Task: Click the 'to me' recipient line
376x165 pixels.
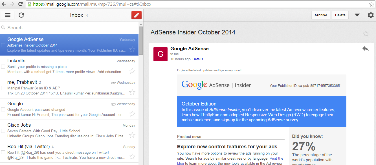Action: [175, 54]
